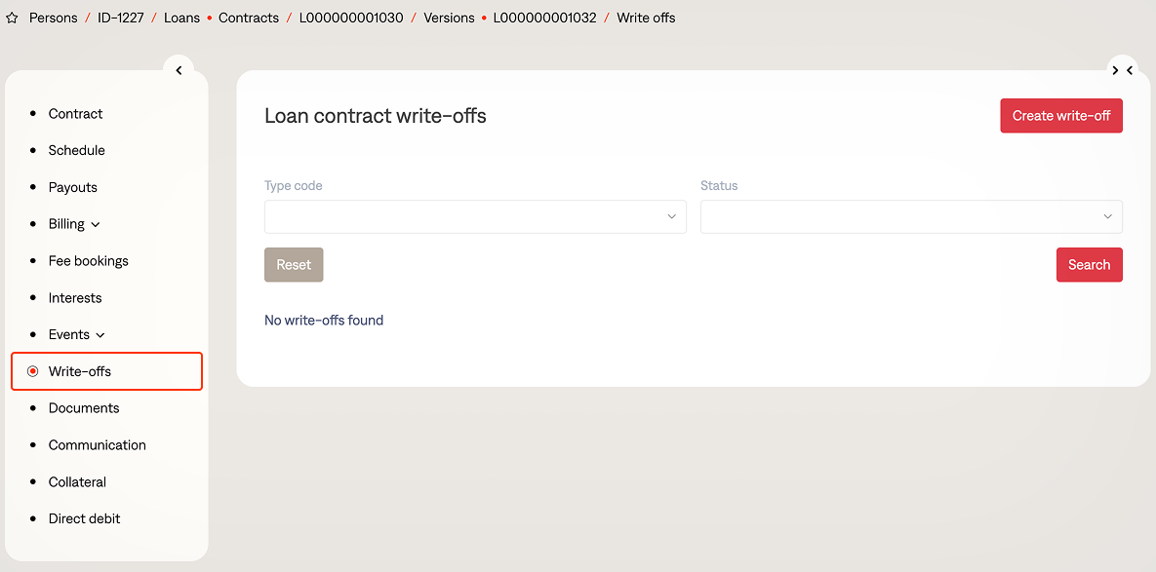Open Direct debit in sidebar
Screen dimensions: 1156x572
(84, 519)
